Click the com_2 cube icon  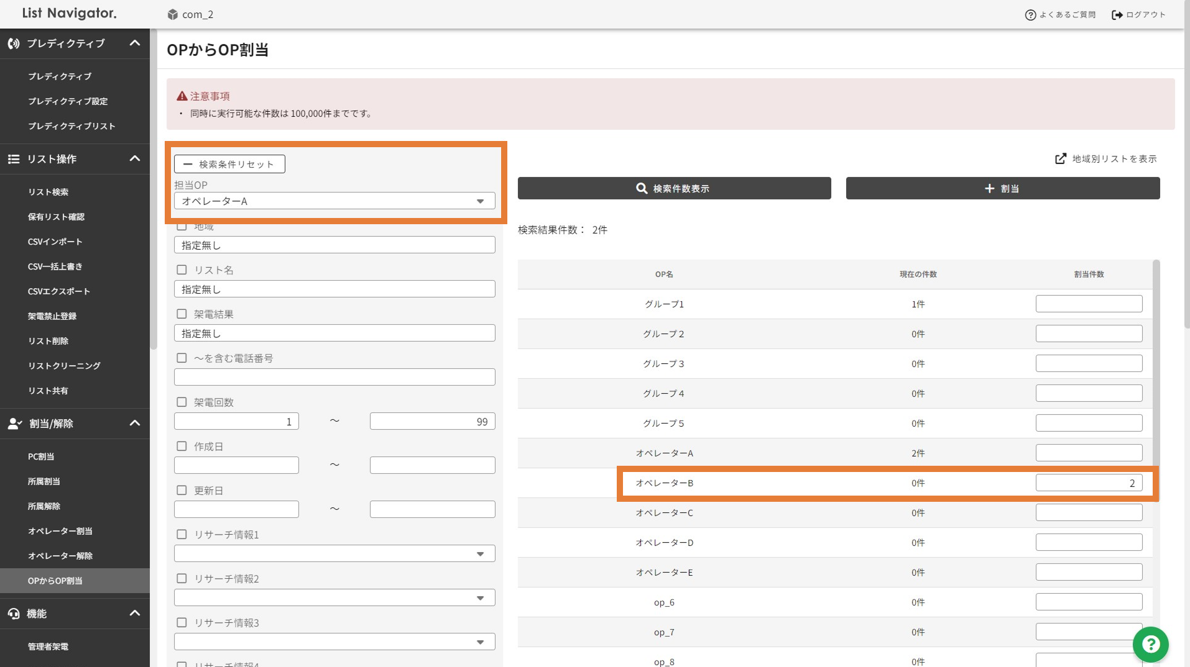click(x=173, y=14)
